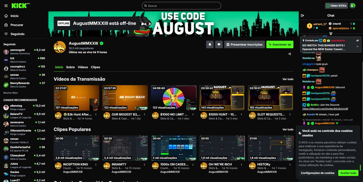Screen dimensions: 363x182
Task: Open DaniloFariasFut recommended channel
Action: 24,149
